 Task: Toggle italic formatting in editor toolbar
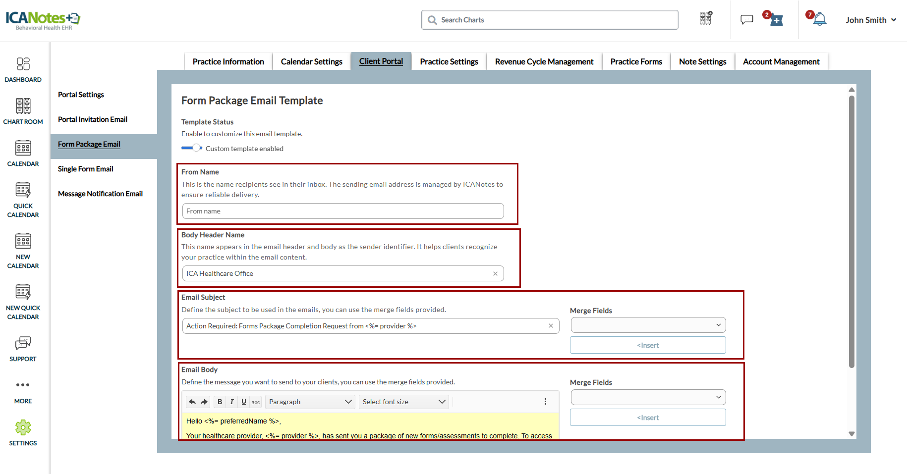tap(231, 402)
